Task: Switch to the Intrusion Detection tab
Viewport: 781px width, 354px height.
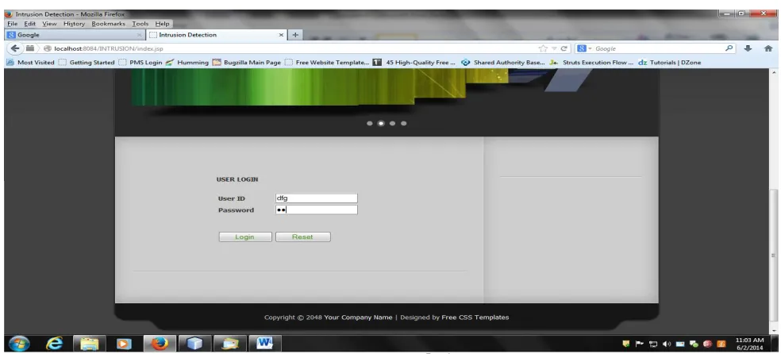Action: [217, 35]
